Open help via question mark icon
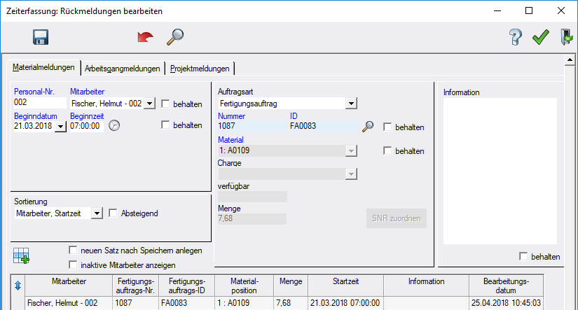Viewport: 578px width, 310px height. (x=516, y=38)
